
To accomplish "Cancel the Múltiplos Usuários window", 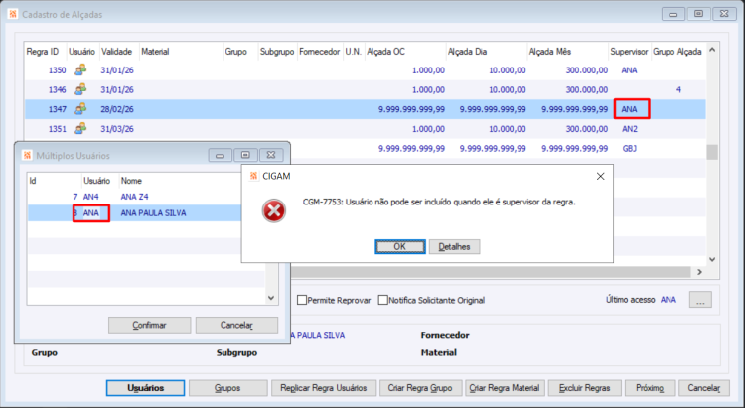I will (236, 325).
